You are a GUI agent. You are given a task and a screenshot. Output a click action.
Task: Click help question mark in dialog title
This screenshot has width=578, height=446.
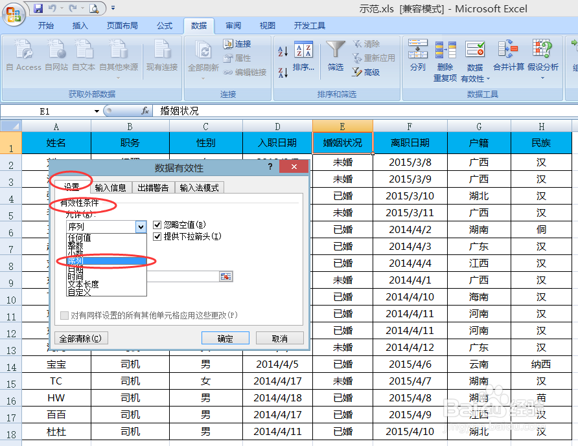coord(270,166)
